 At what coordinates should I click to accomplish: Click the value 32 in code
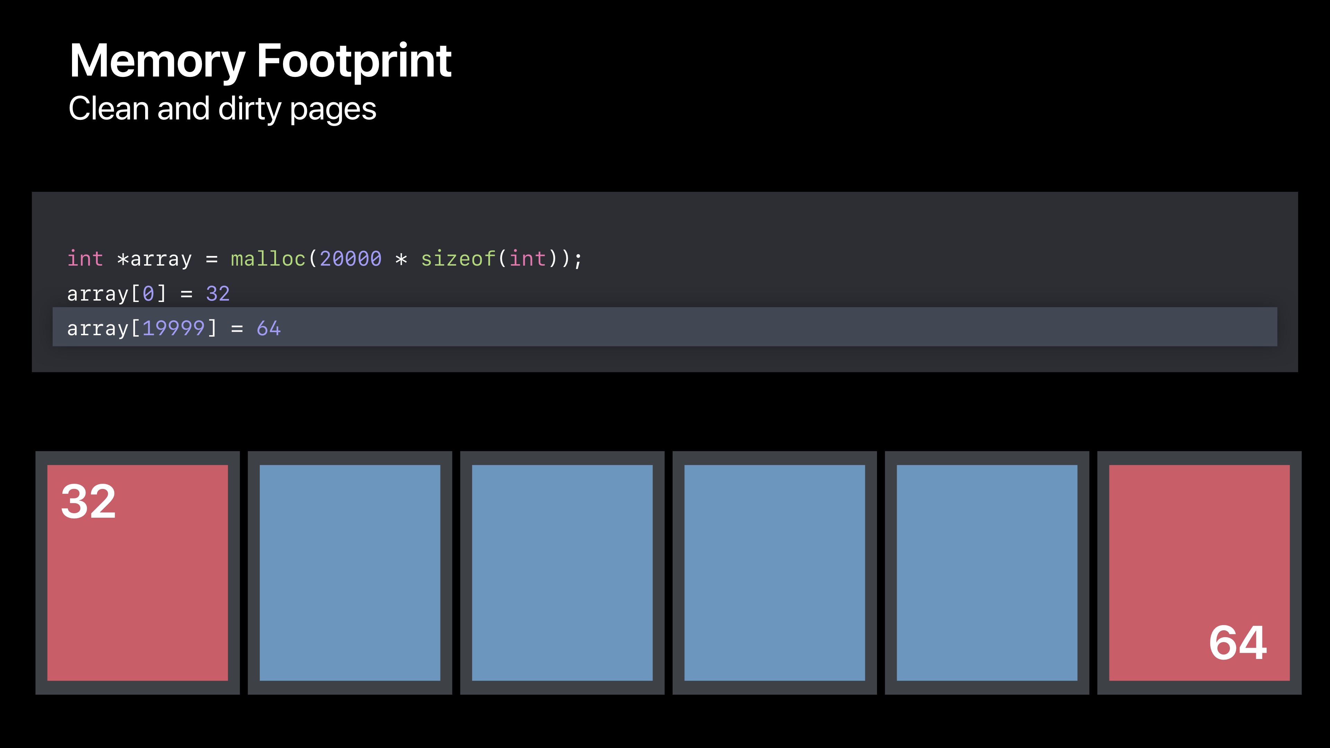(x=218, y=294)
